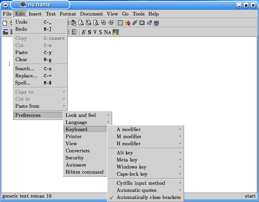Choose Redo from Edit menu
Screen dimensions: 259x202
coord(40,29)
